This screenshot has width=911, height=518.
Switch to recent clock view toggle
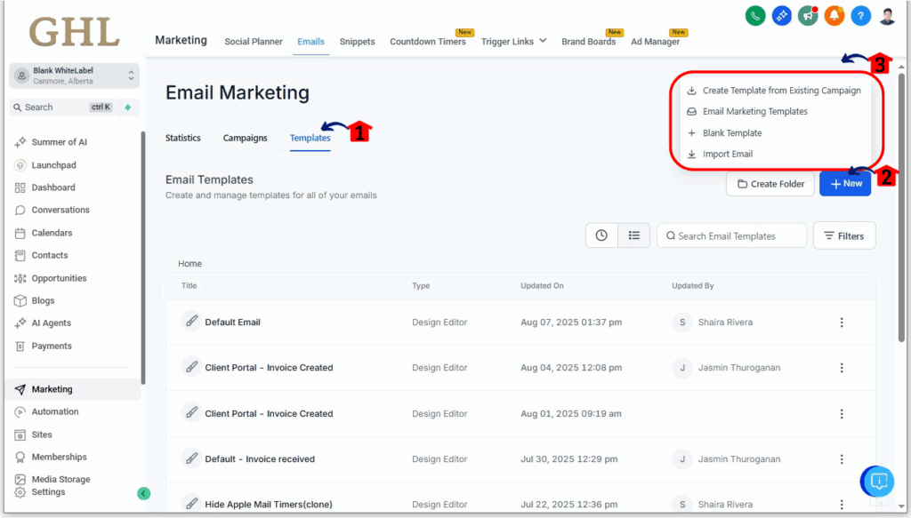pyautogui.click(x=601, y=235)
